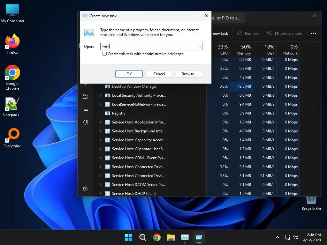The height and width of the screenshot is (245, 327).
Task: Open volume control in system tray
Action: tap(295, 237)
